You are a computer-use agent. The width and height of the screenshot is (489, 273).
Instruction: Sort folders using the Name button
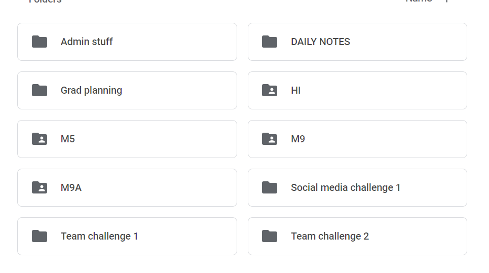point(419,1)
